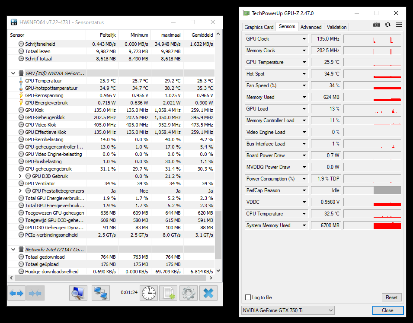The image size is (413, 323).
Task: Click the Huidige downloadsnelheid row label
Action: tap(51, 272)
